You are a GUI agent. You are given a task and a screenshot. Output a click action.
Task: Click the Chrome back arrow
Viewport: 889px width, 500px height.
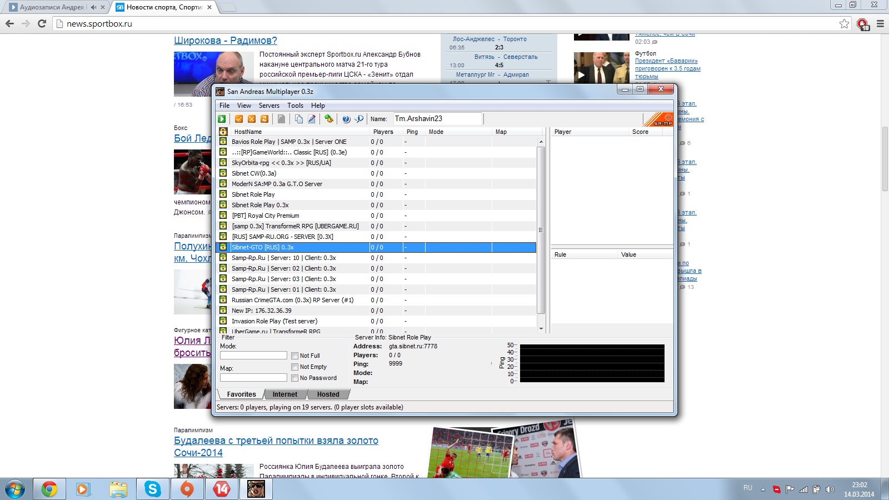(9, 23)
